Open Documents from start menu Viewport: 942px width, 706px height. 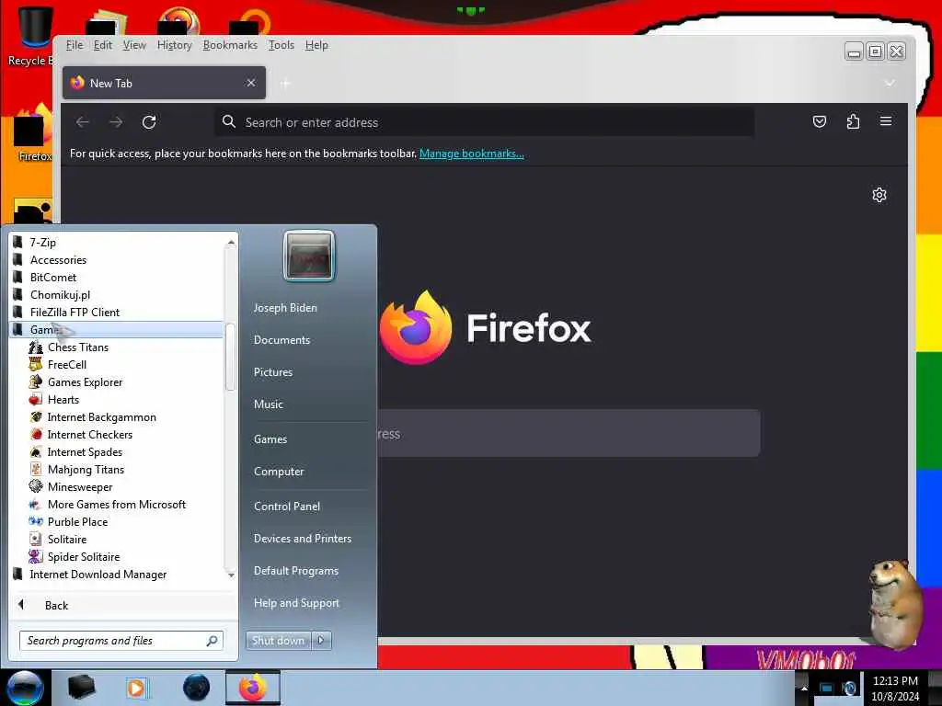tap(281, 340)
